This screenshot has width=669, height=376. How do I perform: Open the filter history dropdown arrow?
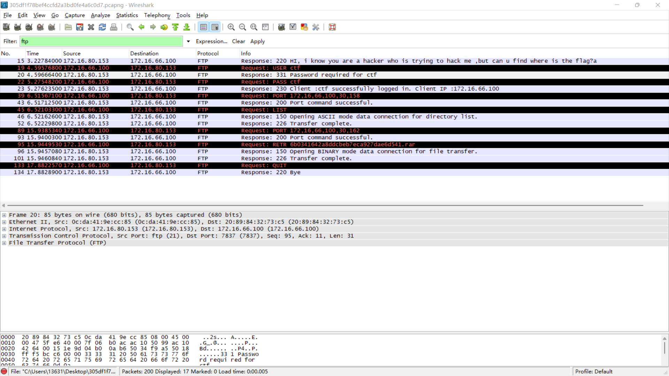pyautogui.click(x=188, y=41)
